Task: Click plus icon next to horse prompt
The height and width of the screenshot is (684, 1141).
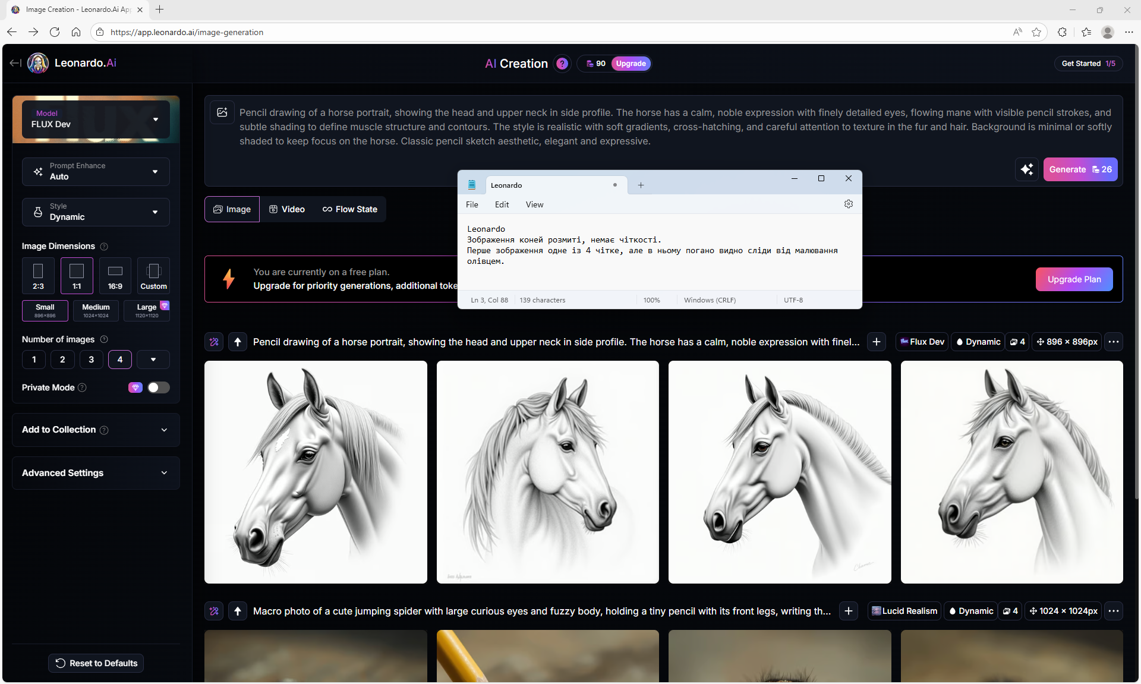Action: pyautogui.click(x=876, y=342)
